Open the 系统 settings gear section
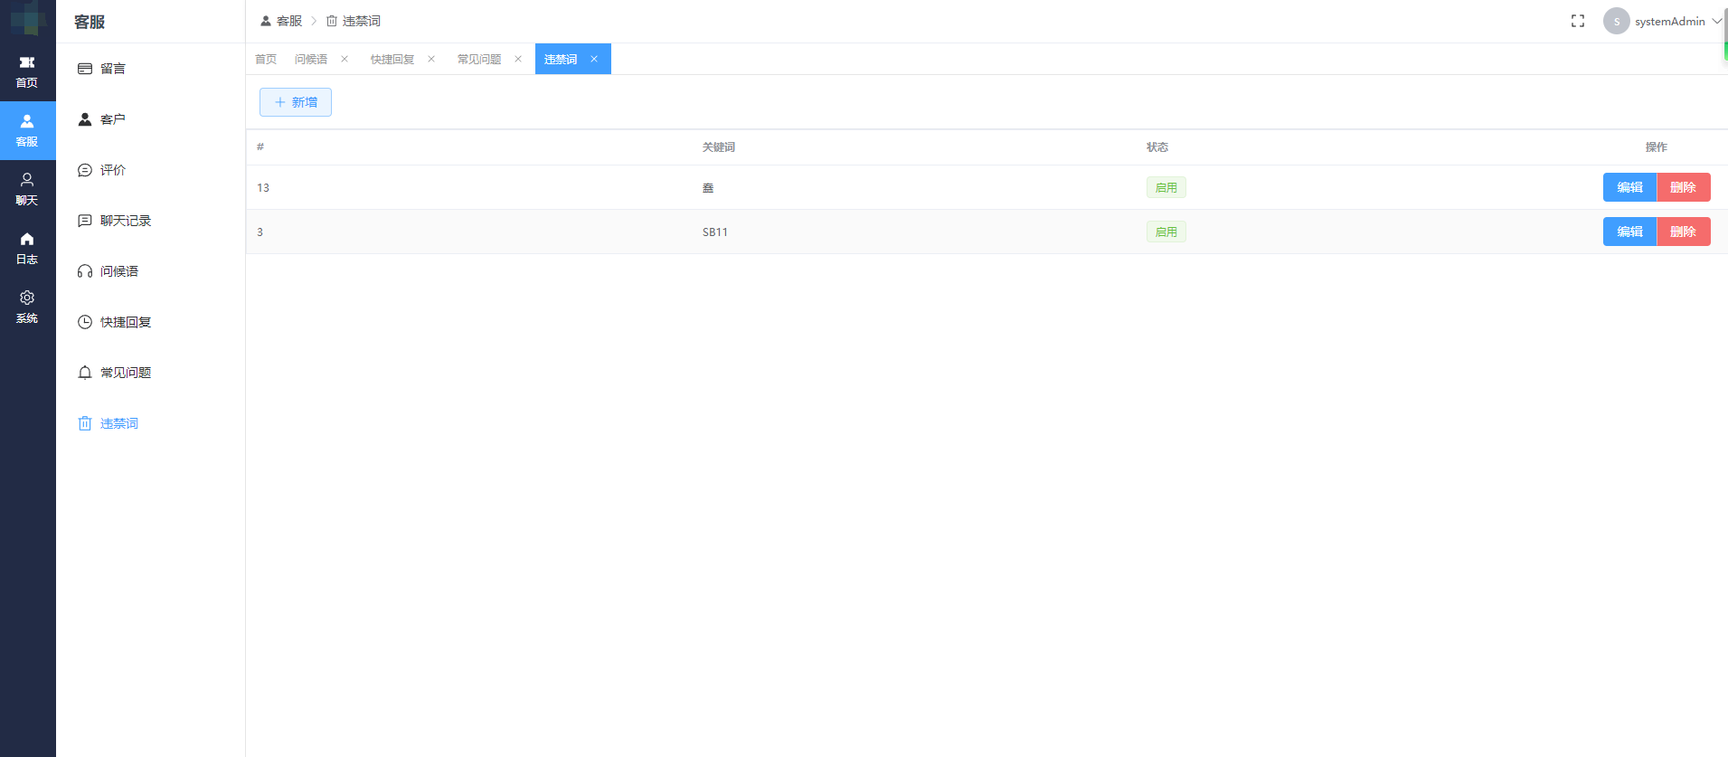Viewport: 1728px width, 757px height. 27,307
